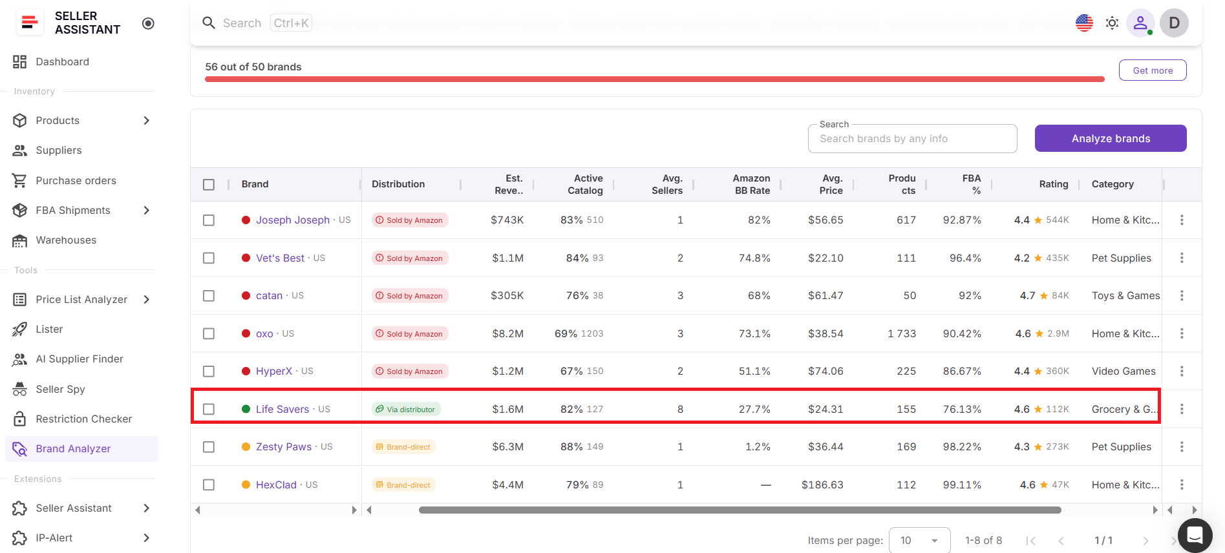Click the scroll-right arrow of main table
The height and width of the screenshot is (553, 1225).
(1155, 510)
